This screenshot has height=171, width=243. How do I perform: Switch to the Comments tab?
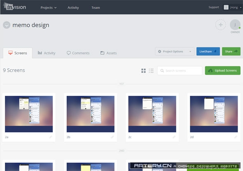tap(78, 53)
